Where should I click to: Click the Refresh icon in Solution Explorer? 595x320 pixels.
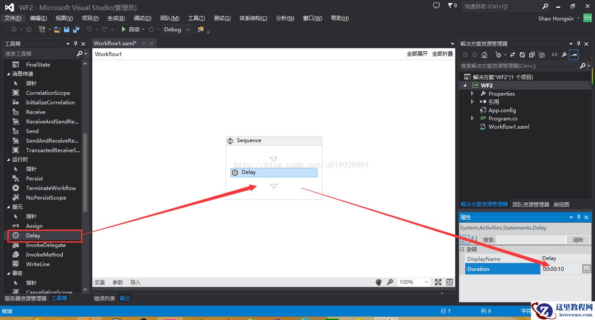pyautogui.click(x=522, y=55)
